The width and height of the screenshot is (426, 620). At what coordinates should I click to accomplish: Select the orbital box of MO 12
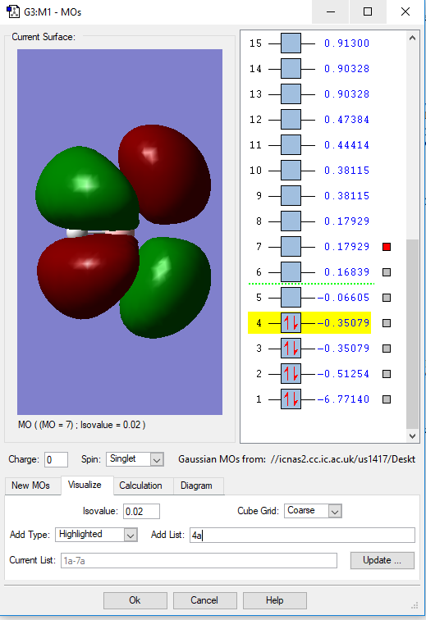tap(291, 120)
